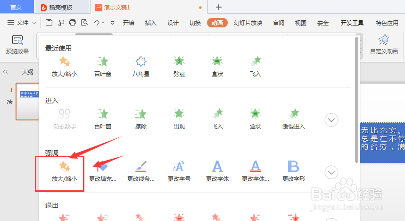405x221 pixels.
Task: Apply the underlined A 更改字体... color effect
Action: 256,171
